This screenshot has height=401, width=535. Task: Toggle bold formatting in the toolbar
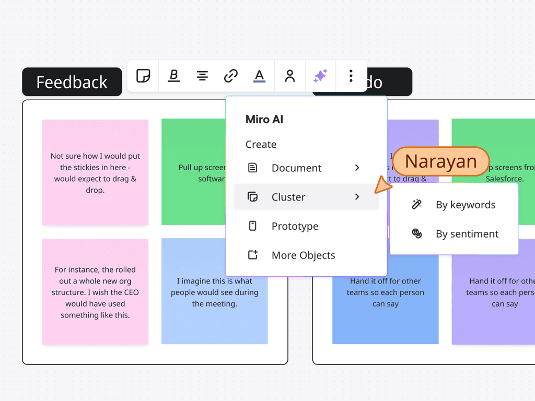(173, 76)
